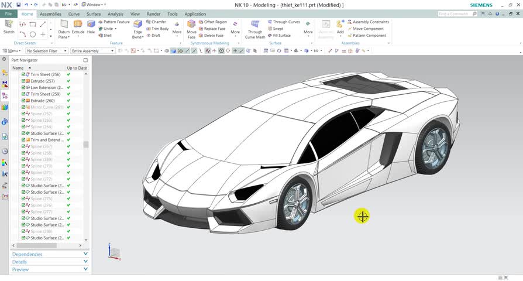Switch to the Application tab
Screen dimensions: 523x281
195,14
